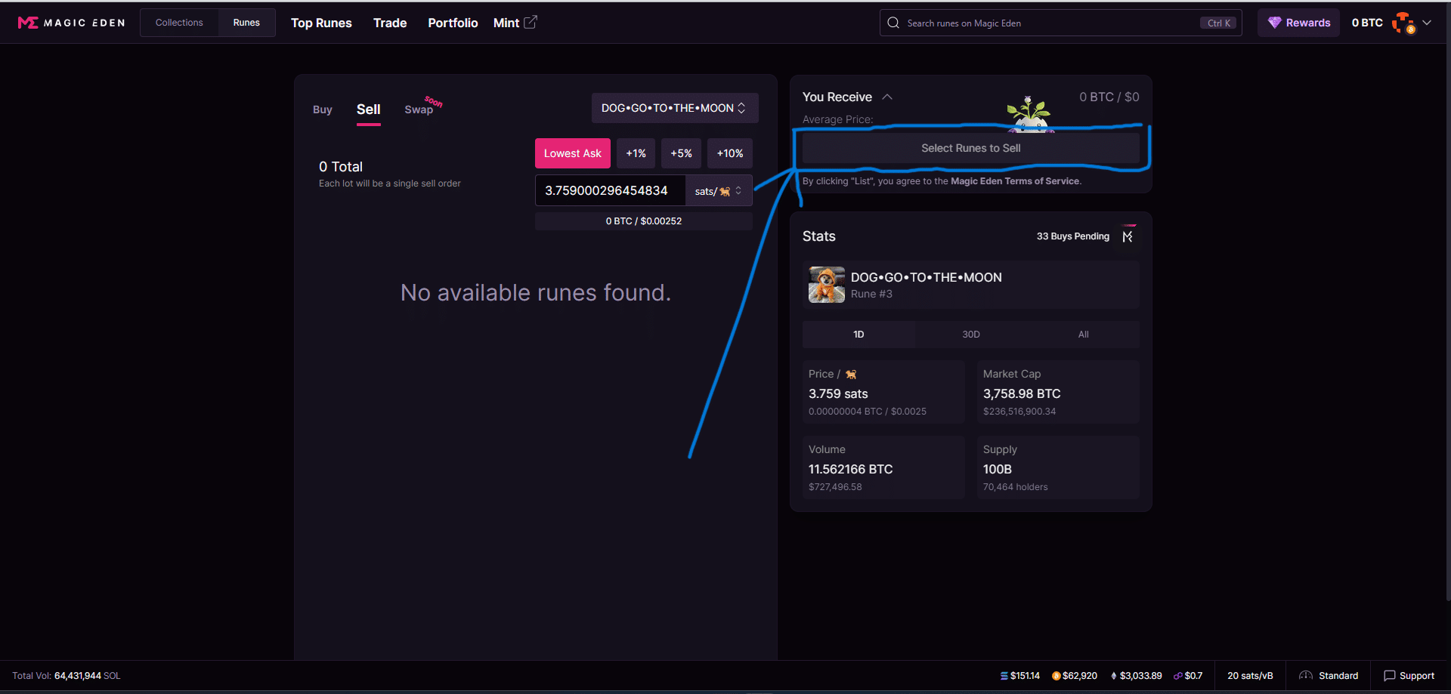The image size is (1451, 694).
Task: Select the All stats range
Action: 1083,335
